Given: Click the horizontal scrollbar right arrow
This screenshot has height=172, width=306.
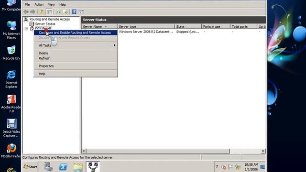Looking at the screenshot, I should 263,151.
